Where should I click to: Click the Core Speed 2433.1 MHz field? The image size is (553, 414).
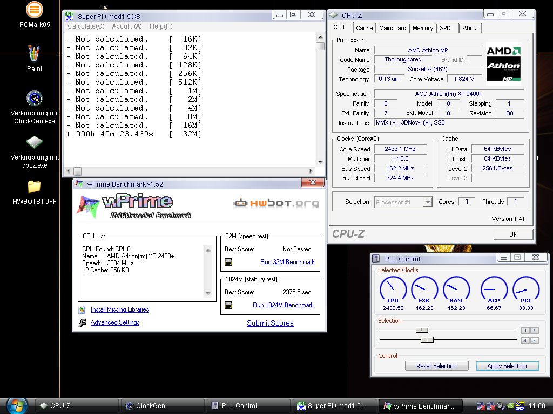[x=400, y=149]
